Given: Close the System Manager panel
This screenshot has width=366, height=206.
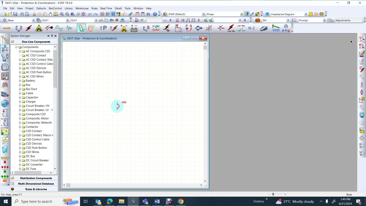Looking at the screenshot, I should click(55, 36).
